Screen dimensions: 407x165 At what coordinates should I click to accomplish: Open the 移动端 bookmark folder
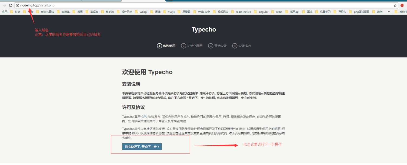(x=108, y=12)
